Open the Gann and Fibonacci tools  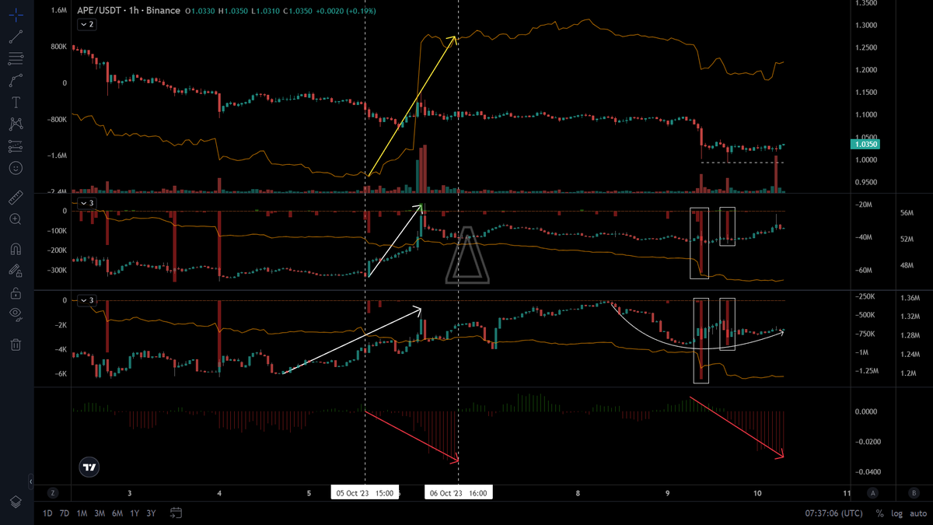16,58
